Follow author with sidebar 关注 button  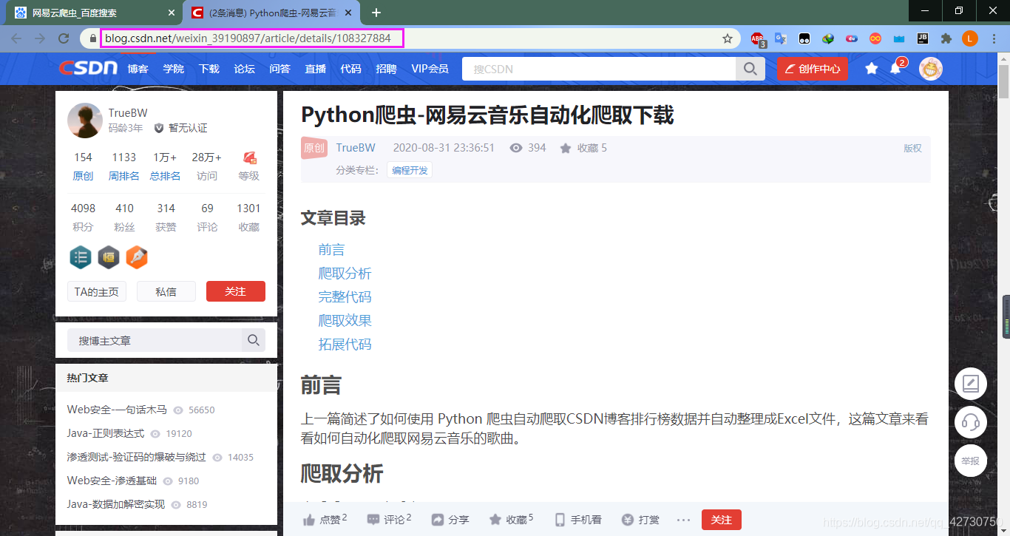236,291
